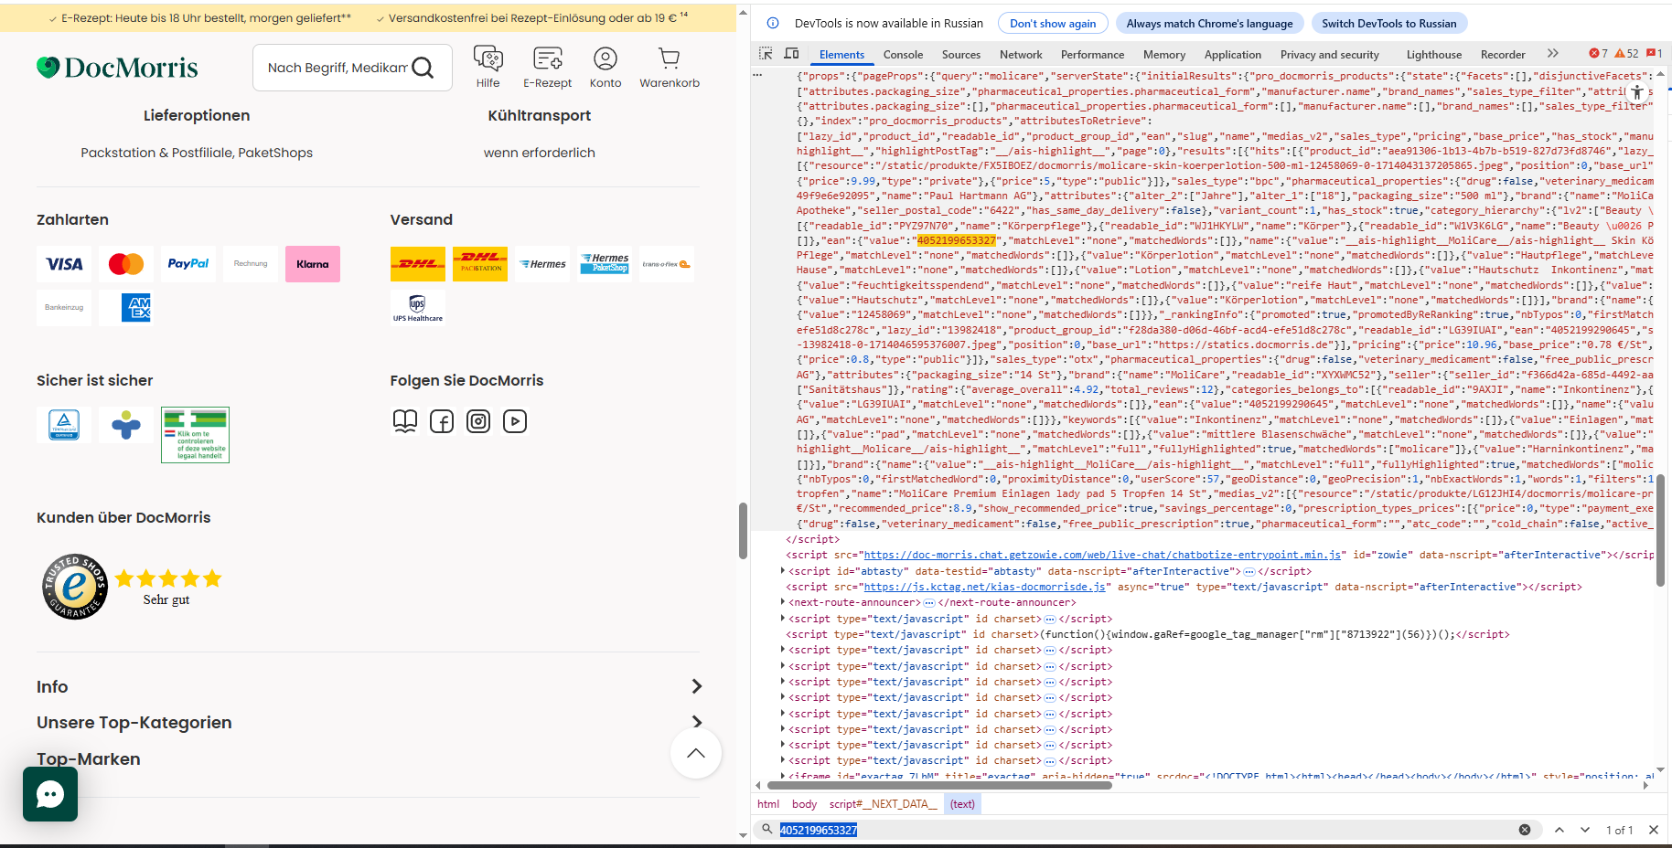Switch to the Application tab

(1232, 55)
